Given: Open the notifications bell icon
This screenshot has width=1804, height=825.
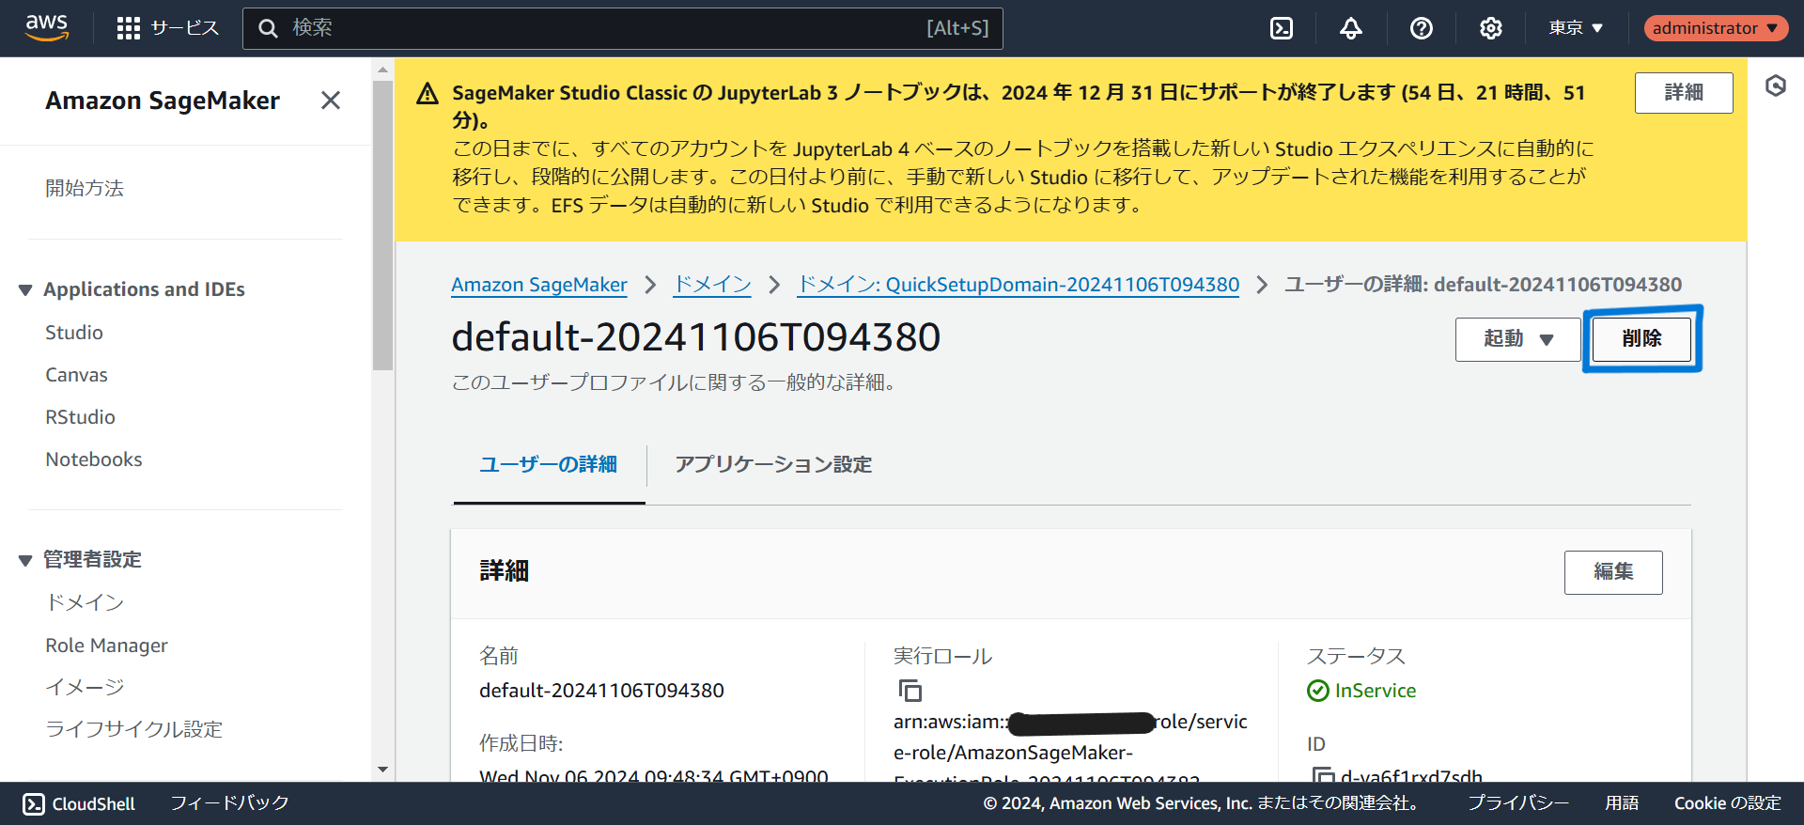Looking at the screenshot, I should (x=1351, y=28).
